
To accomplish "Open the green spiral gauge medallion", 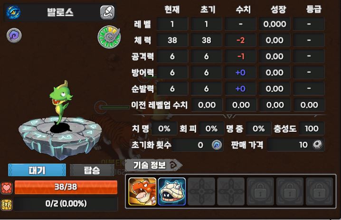I will [x=109, y=37].
